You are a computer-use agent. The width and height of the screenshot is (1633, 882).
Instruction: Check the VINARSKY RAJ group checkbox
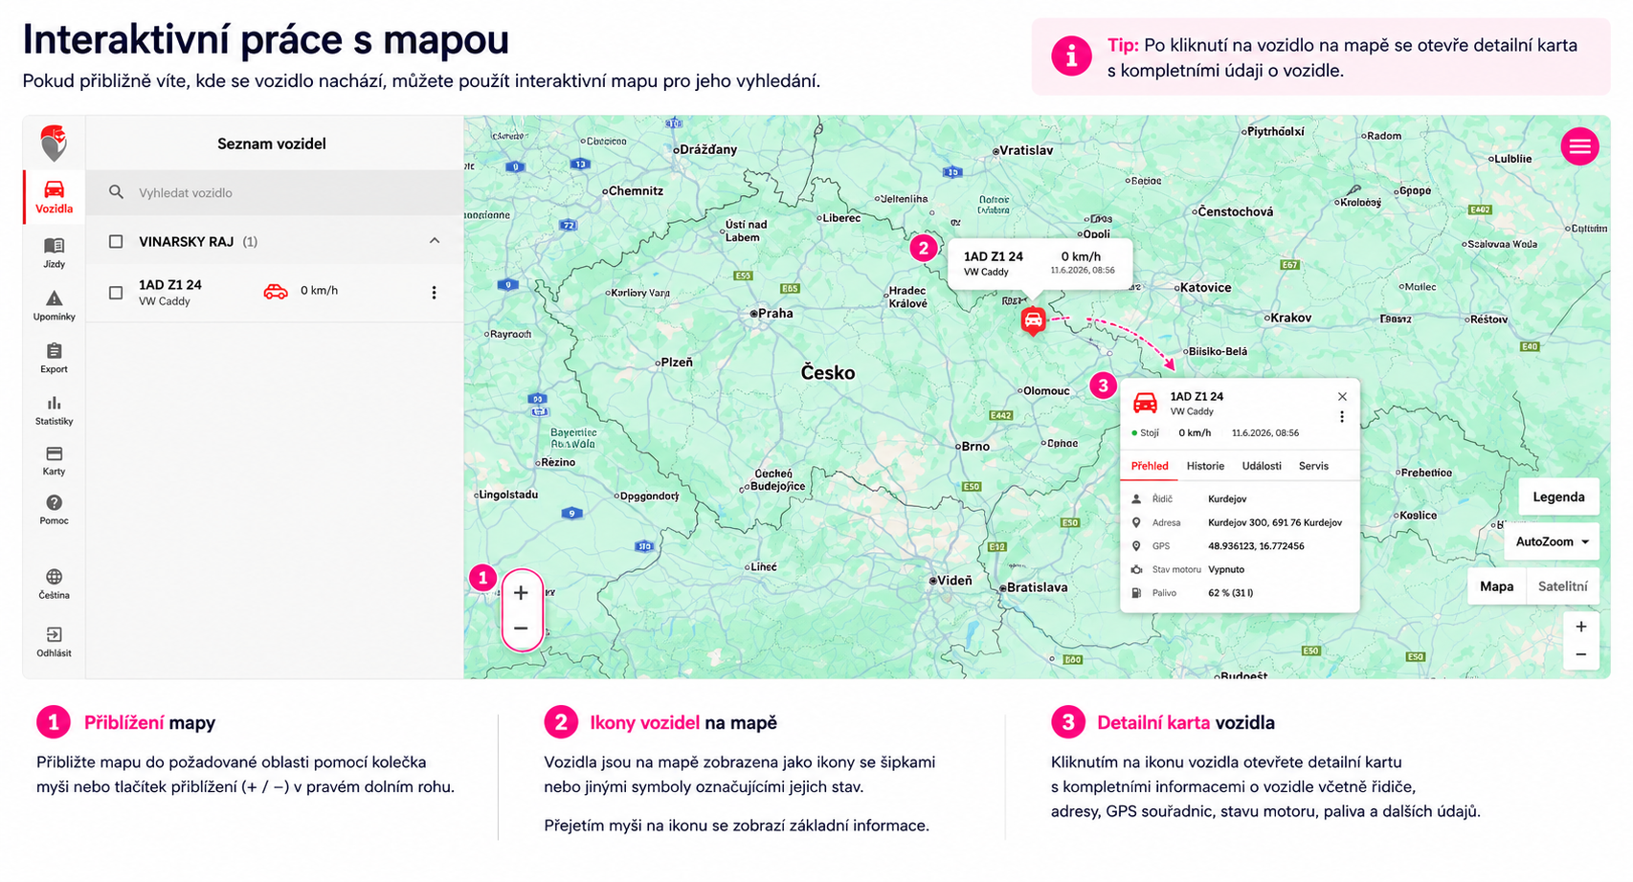coord(116,241)
